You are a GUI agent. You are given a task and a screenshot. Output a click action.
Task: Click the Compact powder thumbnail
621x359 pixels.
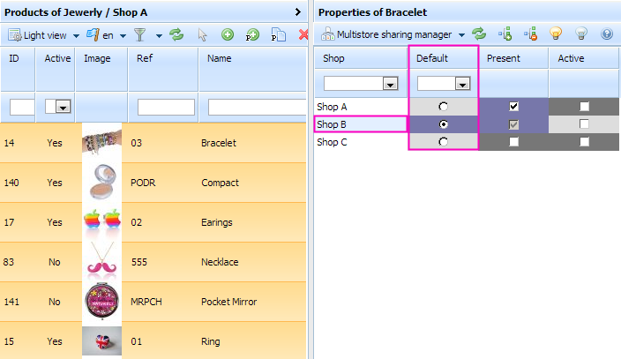pos(101,183)
